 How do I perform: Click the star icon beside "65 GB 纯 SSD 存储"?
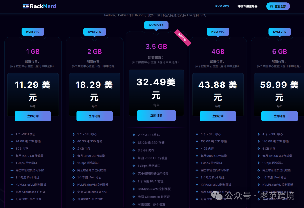[x=134, y=143]
